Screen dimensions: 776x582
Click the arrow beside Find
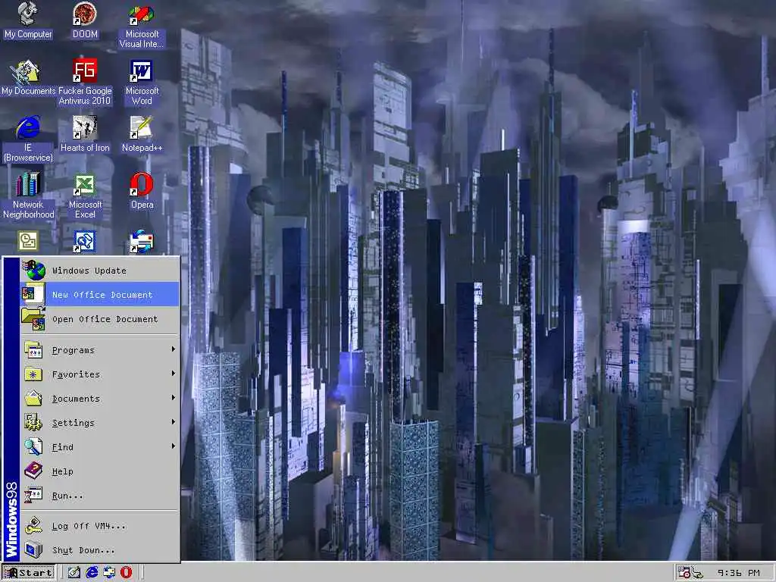coord(174,446)
